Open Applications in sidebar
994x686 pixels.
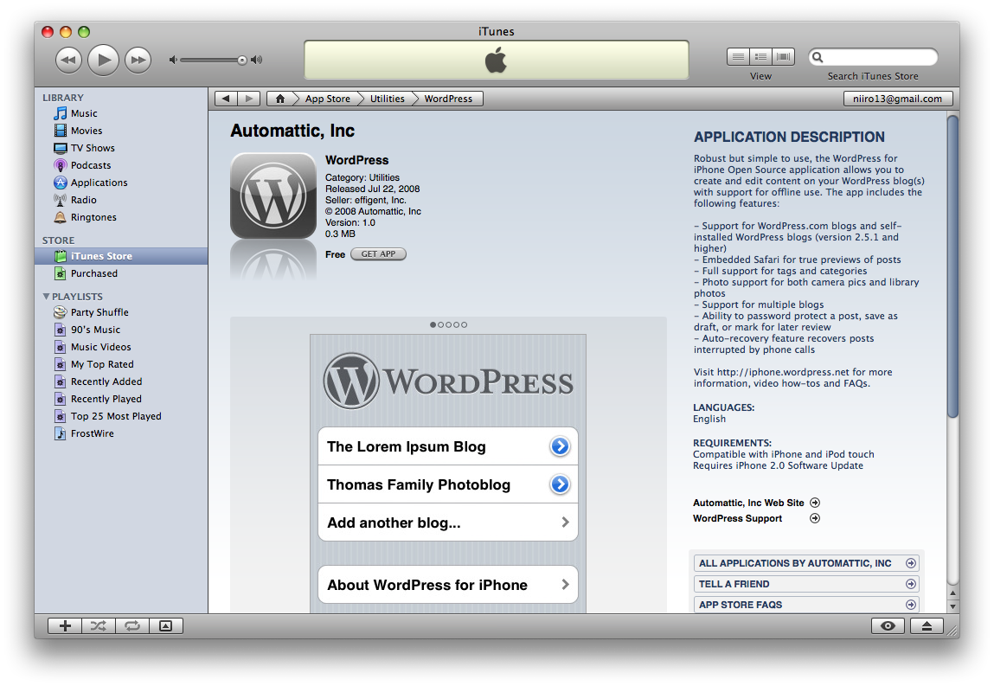click(121, 183)
